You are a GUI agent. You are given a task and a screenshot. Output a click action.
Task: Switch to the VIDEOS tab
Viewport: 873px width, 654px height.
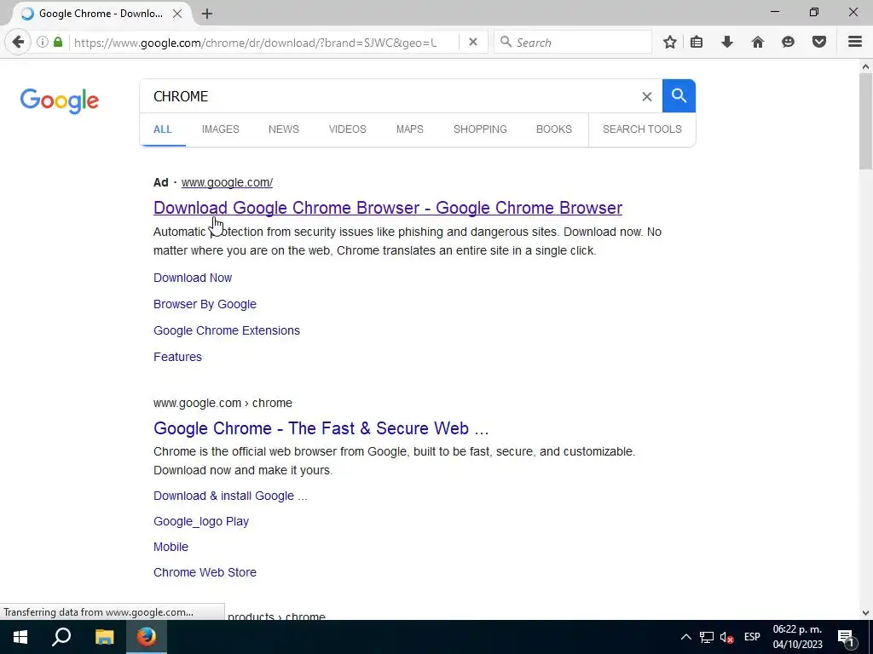(348, 129)
